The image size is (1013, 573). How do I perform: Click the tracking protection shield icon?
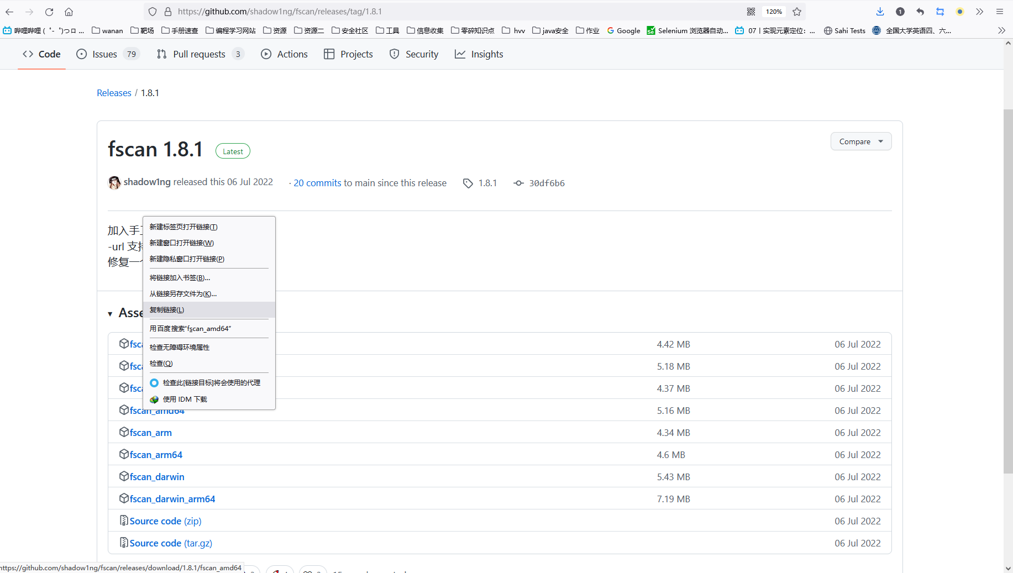pos(153,12)
